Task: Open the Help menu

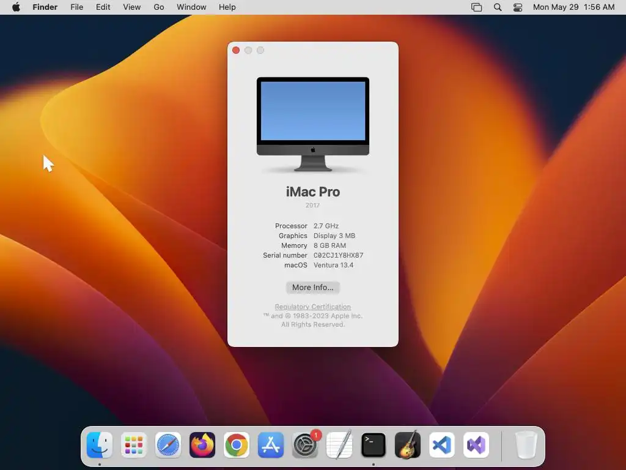Action: tap(227, 7)
